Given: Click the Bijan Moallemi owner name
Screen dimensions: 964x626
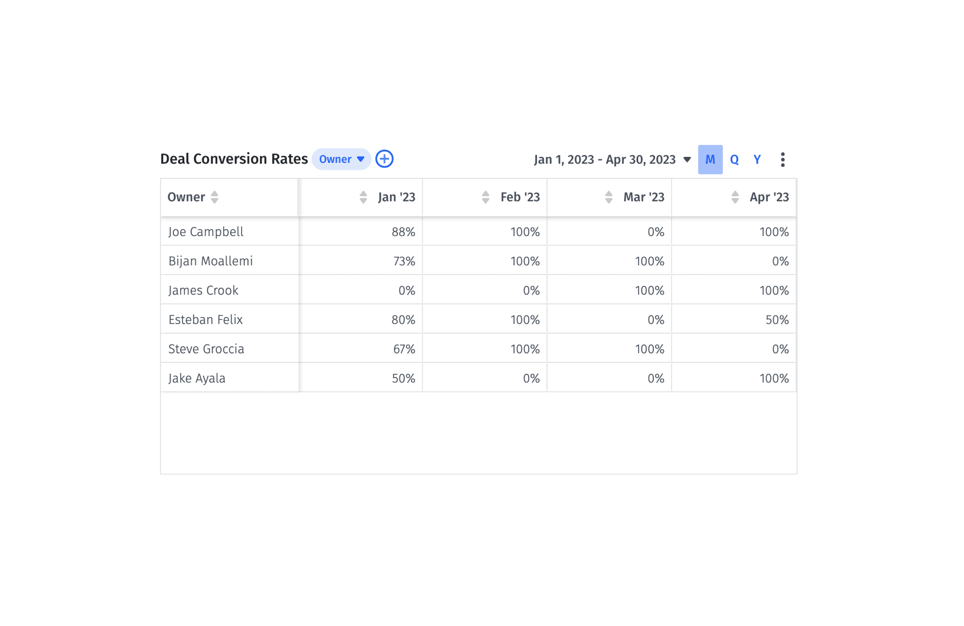Looking at the screenshot, I should (x=211, y=261).
